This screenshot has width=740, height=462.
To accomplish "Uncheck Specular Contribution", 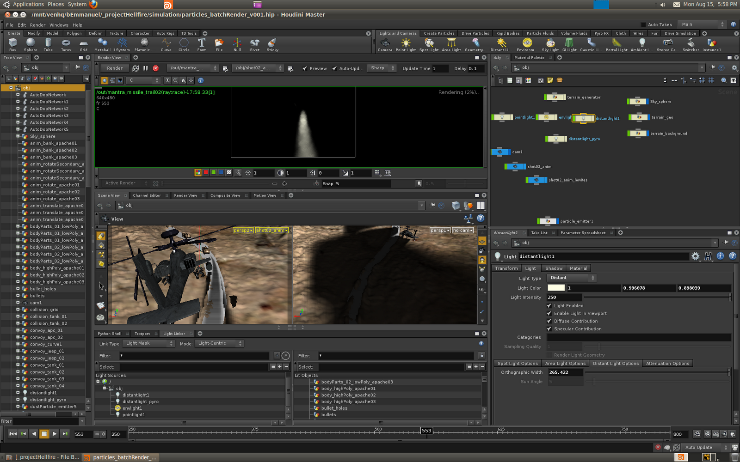I will coord(549,329).
